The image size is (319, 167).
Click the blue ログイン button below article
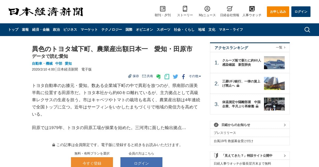[141, 162]
